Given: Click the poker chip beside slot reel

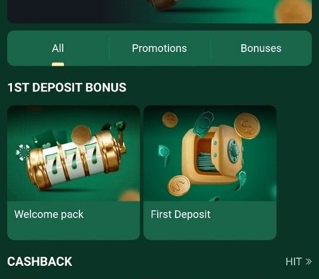Looking at the screenshot, I should (23, 152).
